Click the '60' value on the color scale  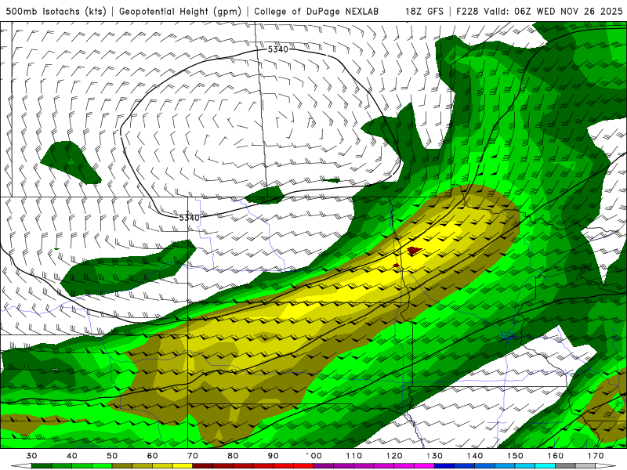(152, 456)
